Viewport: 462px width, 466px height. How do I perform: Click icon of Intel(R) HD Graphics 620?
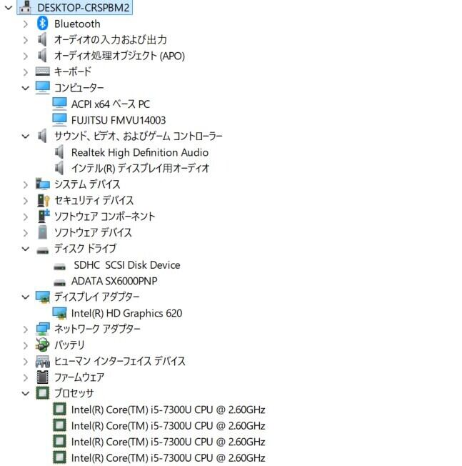60,313
